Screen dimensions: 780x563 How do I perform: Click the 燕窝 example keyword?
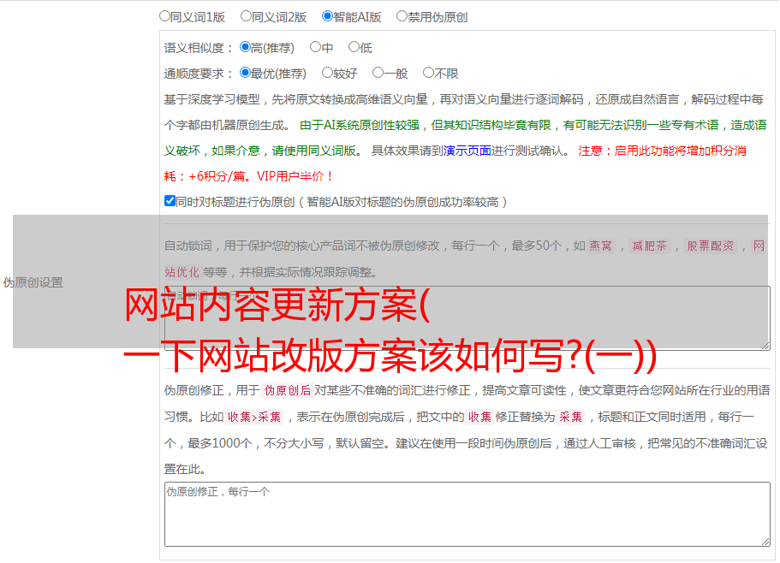coord(600,246)
